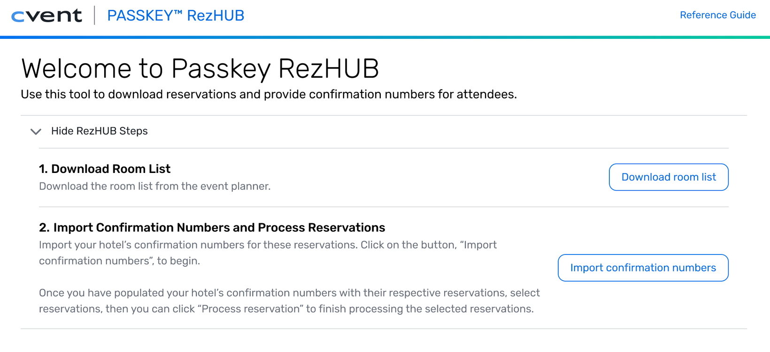Click the blue-green gradient bar under header
The image size is (770, 352).
click(385, 37)
